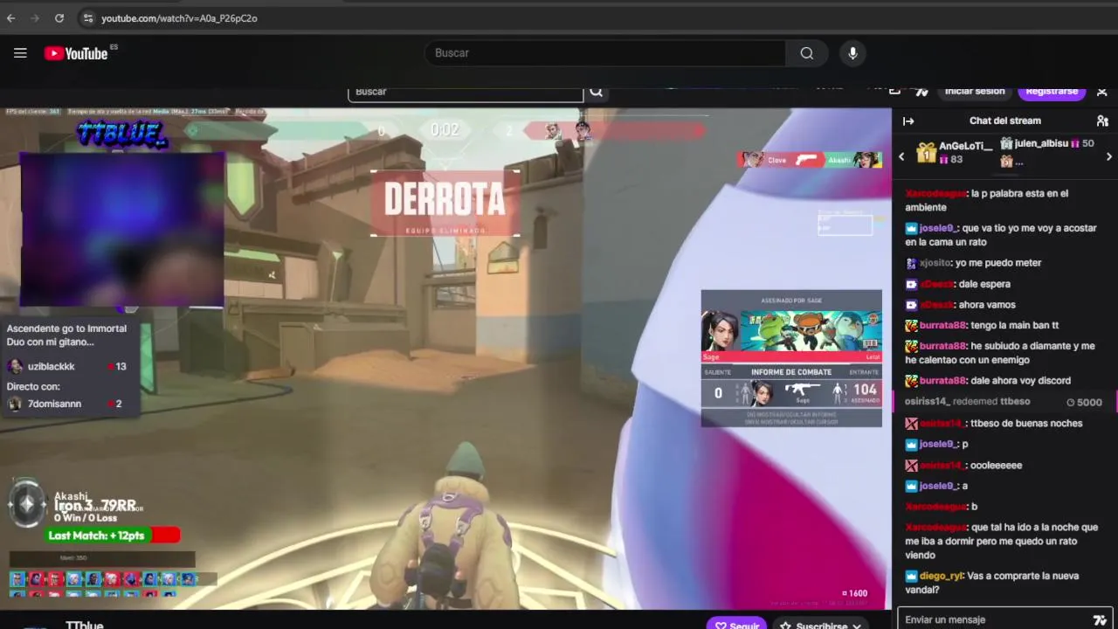This screenshot has width=1118, height=629.
Task: Click TTblue channel name
Action: 85,625
